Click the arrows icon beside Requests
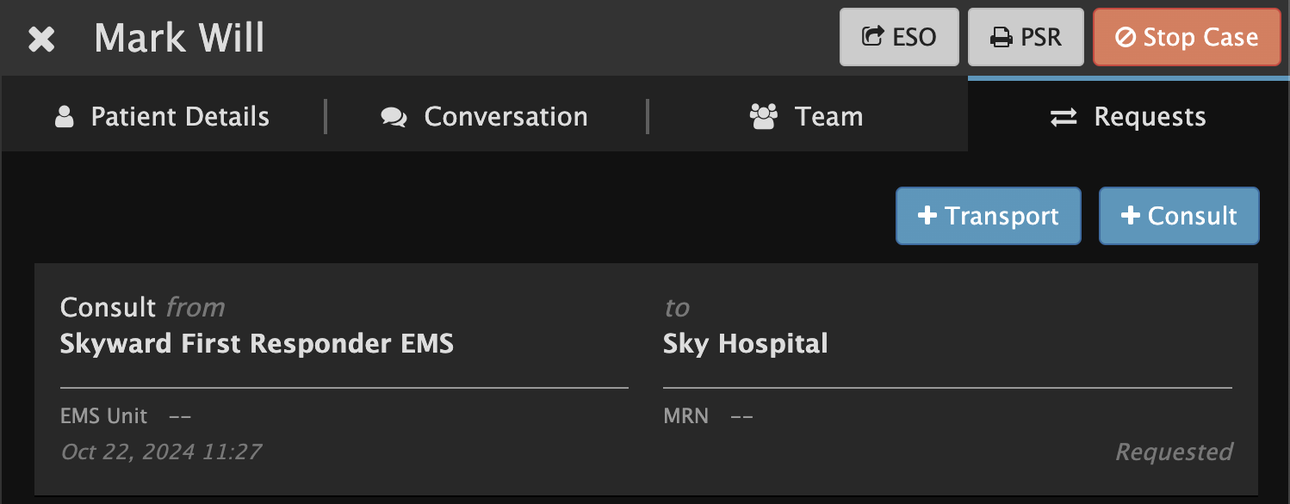Image resolution: width=1290 pixels, height=504 pixels. 1064,118
